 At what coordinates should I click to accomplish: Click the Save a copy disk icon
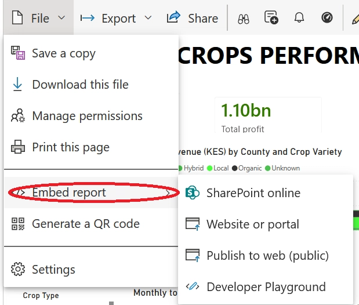click(x=18, y=53)
